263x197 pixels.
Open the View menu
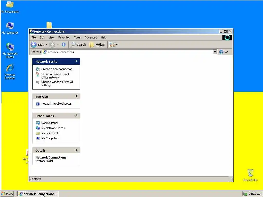pyautogui.click(x=51, y=37)
